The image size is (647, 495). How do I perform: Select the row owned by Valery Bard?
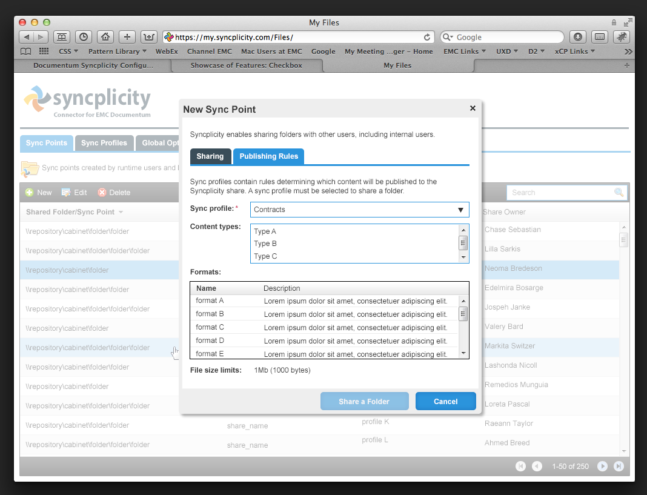point(319,328)
